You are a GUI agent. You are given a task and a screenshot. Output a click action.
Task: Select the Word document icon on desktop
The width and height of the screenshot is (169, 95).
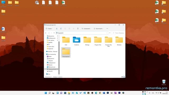3,30
